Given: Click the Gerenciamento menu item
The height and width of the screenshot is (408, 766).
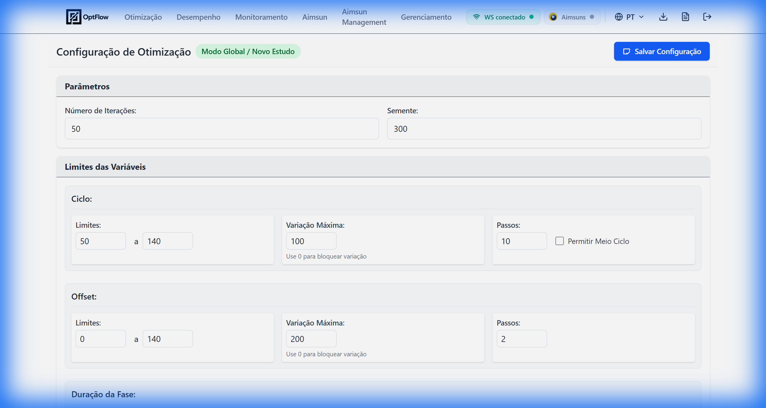Looking at the screenshot, I should (x=426, y=17).
